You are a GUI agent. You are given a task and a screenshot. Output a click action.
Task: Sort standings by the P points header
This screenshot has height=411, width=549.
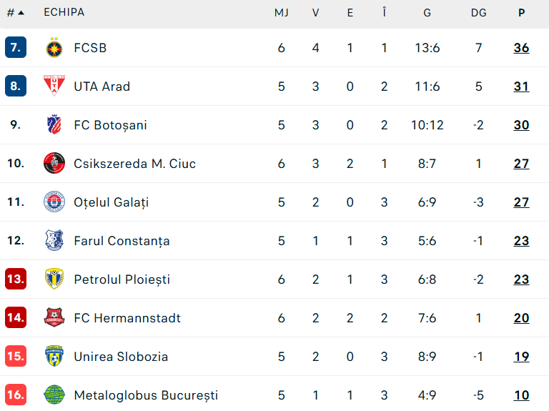(x=521, y=12)
